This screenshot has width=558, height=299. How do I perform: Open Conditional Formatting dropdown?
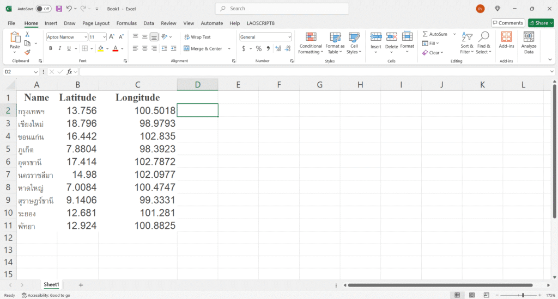click(311, 42)
